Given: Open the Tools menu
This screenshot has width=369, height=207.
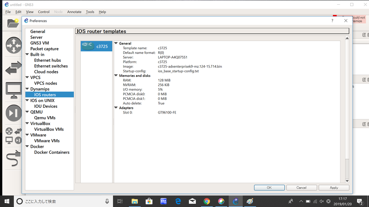Looking at the screenshot, I should pos(90,12).
